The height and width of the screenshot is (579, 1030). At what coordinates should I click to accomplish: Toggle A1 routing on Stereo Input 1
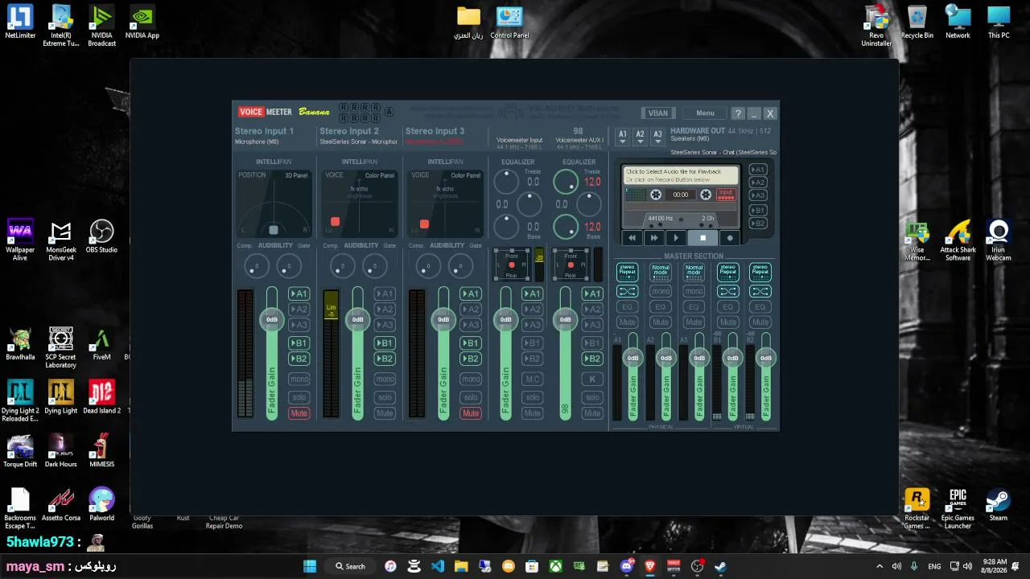coord(299,294)
